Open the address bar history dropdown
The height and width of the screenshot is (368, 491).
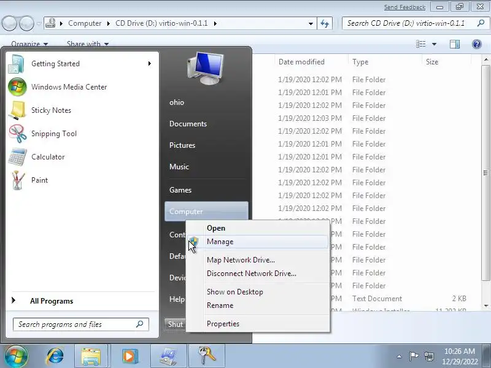pos(311,23)
